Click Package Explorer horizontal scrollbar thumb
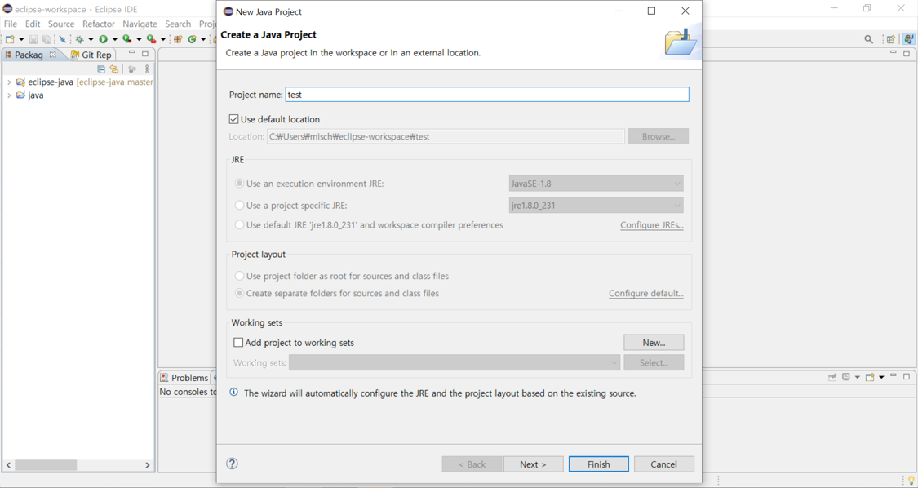Viewport: 918px width, 488px height. coord(46,464)
